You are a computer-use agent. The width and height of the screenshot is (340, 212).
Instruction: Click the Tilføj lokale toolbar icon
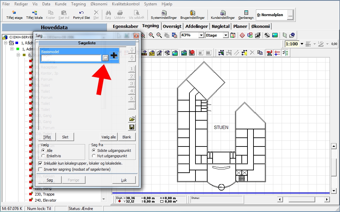[x=34, y=12]
